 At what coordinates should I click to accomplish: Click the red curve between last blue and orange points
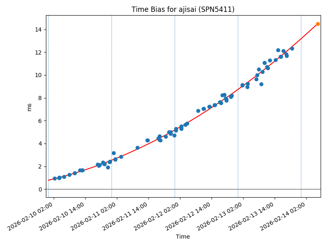pos(305,35)
